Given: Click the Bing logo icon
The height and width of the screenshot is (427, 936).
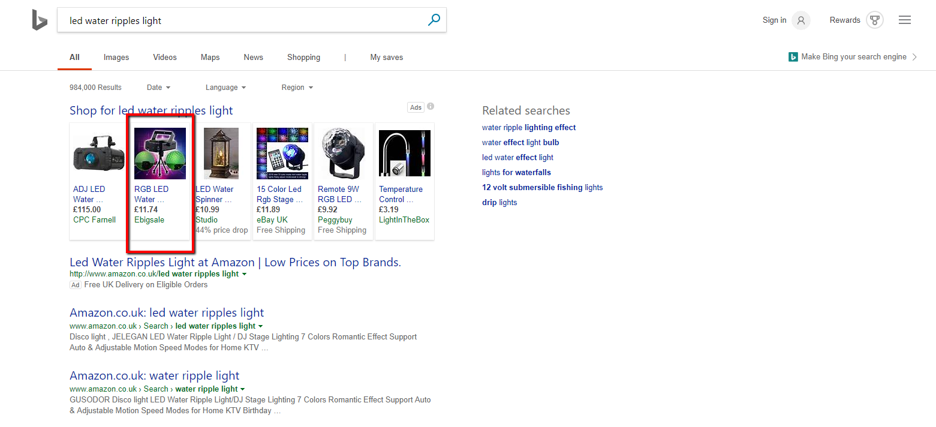Looking at the screenshot, I should 40,20.
